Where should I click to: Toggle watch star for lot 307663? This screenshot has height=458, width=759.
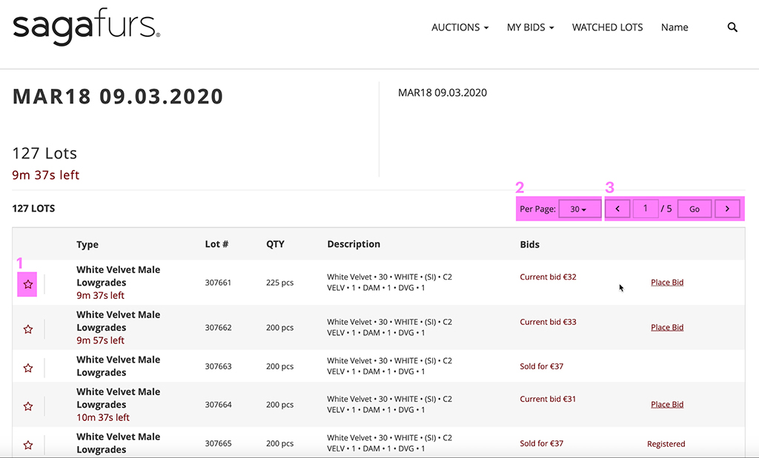[28, 368]
